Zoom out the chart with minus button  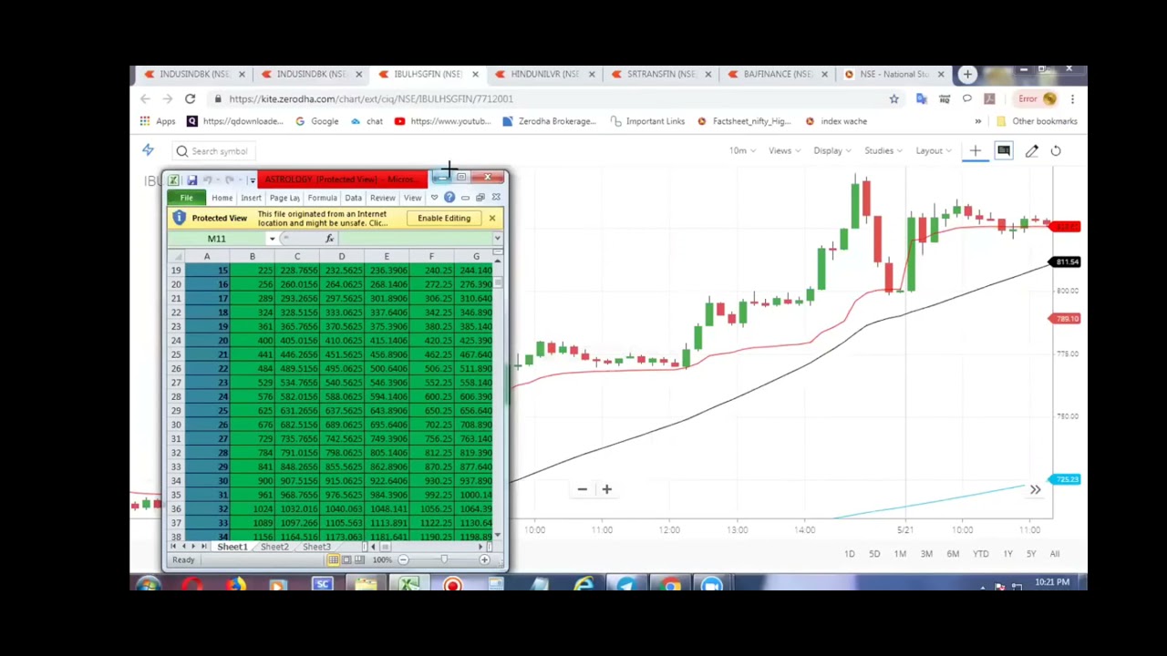coord(582,489)
